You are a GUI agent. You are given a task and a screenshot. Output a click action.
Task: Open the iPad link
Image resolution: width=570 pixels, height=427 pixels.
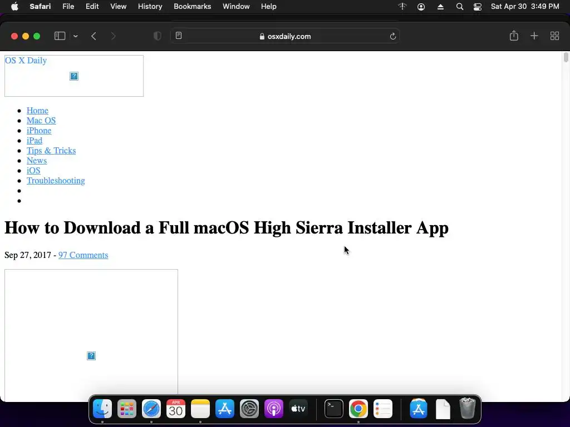pyautogui.click(x=35, y=141)
